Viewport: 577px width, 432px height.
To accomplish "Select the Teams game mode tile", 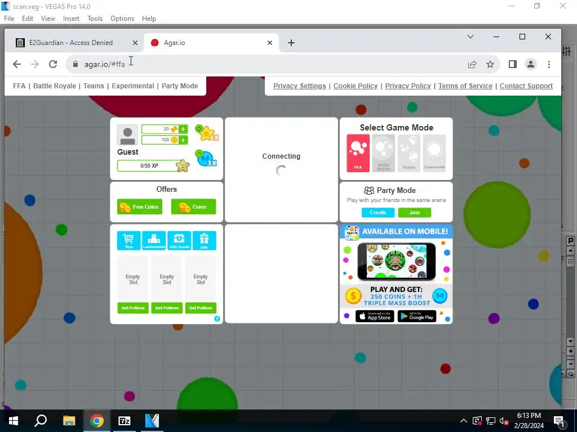I will pos(409,153).
